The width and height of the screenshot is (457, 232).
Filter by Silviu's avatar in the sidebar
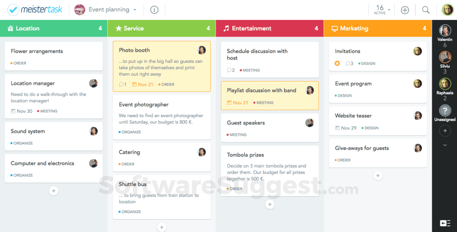click(445, 57)
